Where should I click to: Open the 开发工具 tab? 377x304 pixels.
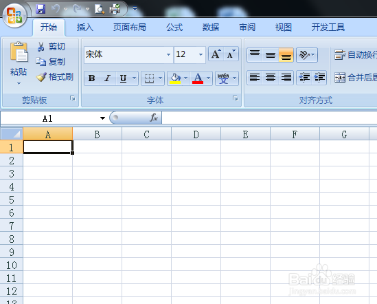click(x=328, y=28)
